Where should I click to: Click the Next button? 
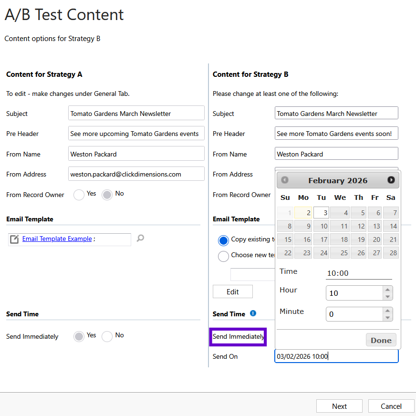339,406
